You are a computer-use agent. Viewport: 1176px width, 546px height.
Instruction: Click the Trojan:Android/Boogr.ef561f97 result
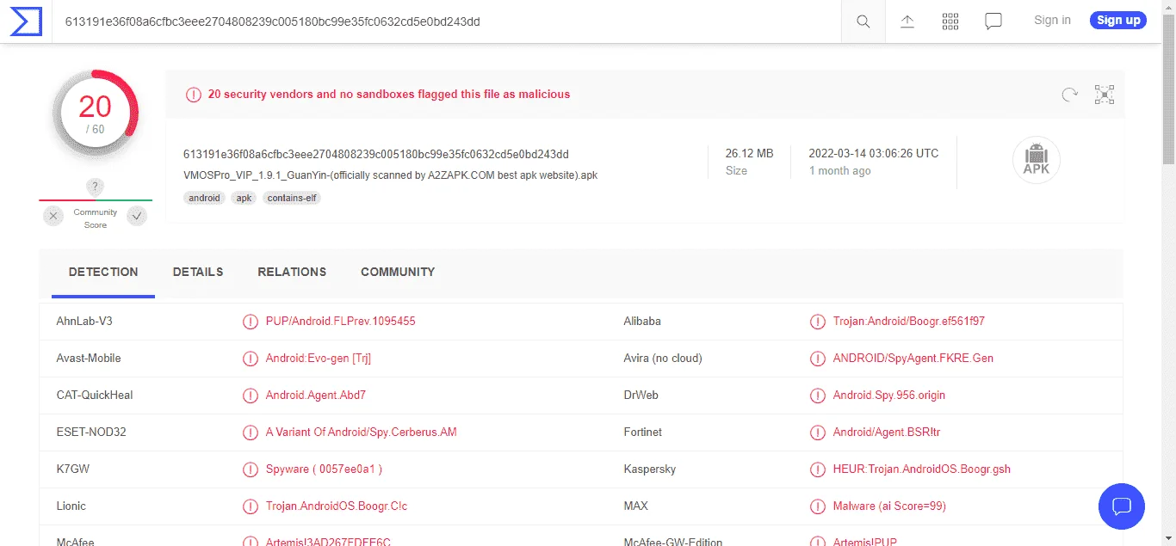click(x=909, y=321)
